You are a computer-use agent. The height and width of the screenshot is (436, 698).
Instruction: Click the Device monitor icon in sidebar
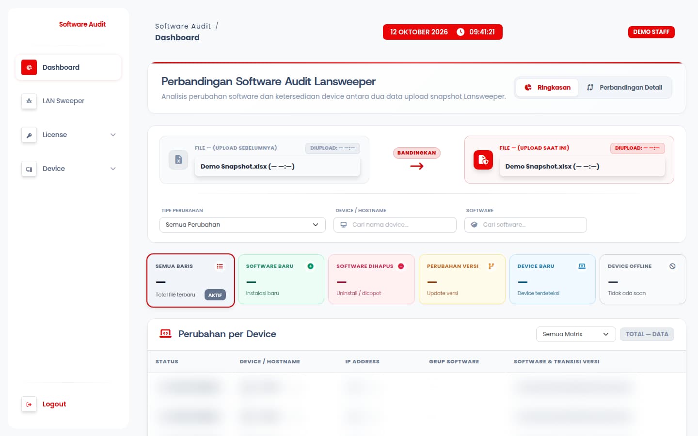29,169
